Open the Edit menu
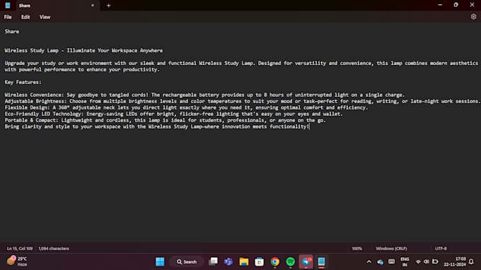 click(25, 17)
